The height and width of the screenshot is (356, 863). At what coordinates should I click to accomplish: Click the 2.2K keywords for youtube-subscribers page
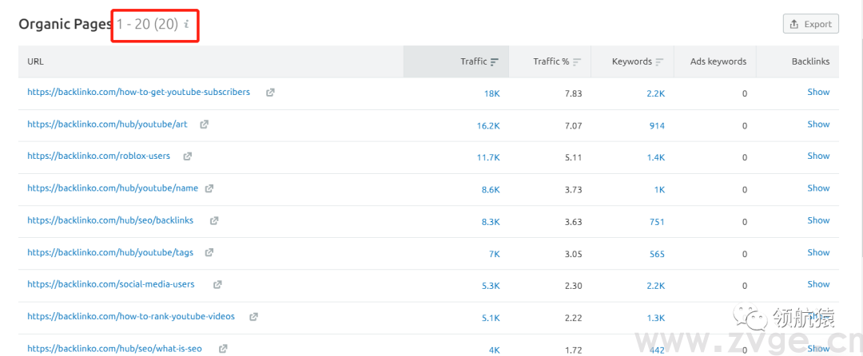coord(655,93)
